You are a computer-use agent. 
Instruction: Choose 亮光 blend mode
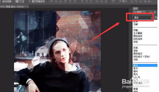pos(136,74)
